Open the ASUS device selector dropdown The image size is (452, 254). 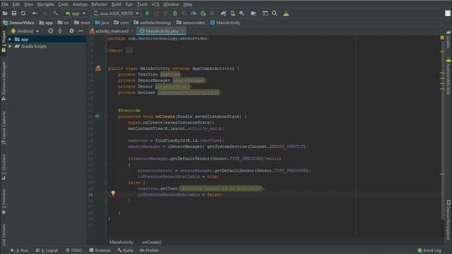pos(116,13)
